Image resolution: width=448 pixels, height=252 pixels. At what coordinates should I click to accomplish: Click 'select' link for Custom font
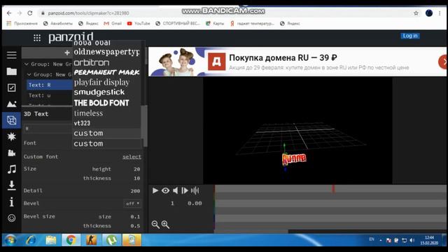pyautogui.click(x=132, y=157)
